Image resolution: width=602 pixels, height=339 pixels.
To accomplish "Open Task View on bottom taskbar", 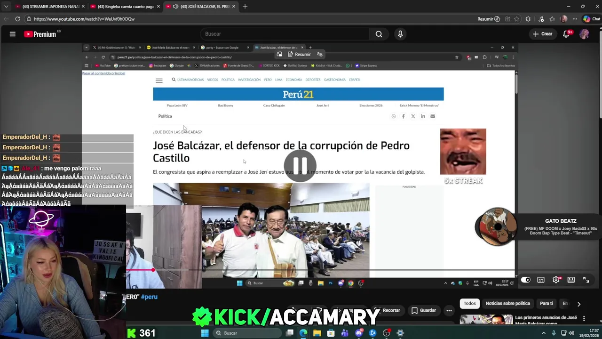I will point(290,333).
